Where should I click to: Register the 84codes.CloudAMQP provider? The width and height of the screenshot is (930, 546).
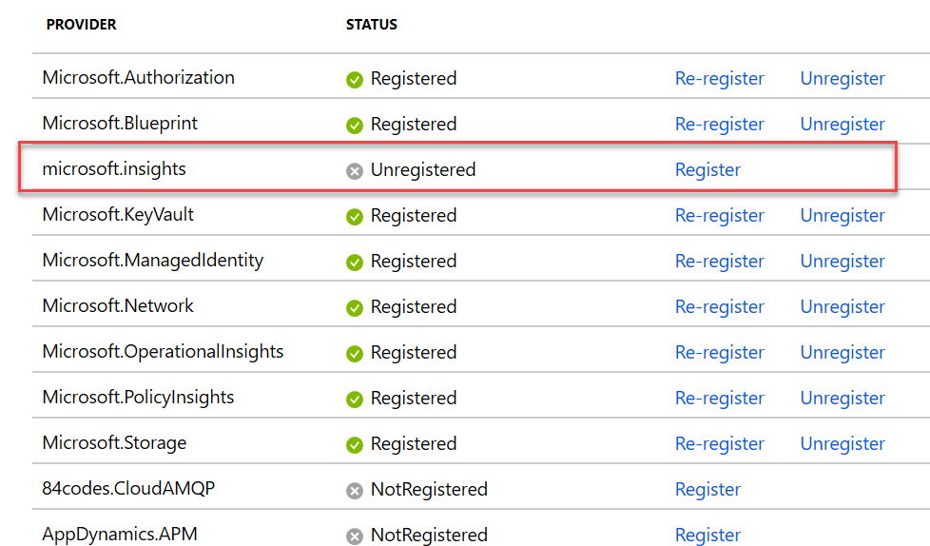pos(707,489)
